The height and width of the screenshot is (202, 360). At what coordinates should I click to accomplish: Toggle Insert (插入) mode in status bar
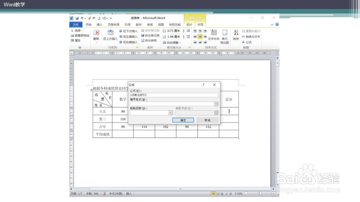(129, 194)
